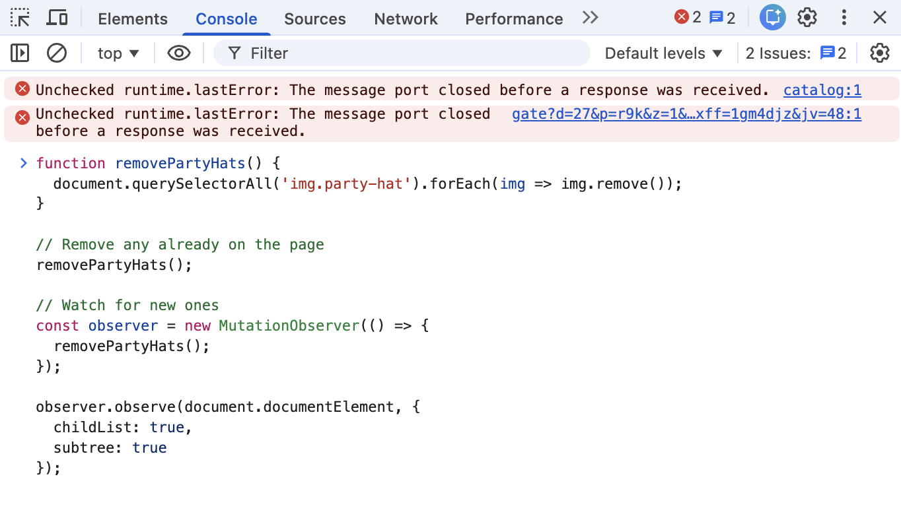Focus the Filter input field
Screen dimensions: 901x524
point(402,53)
